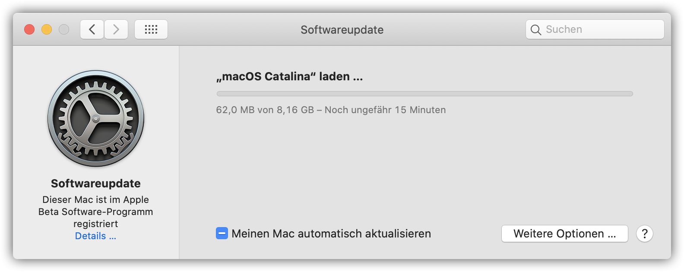Viewport: 684px width, 272px height.
Task: Open Weitere Optionen … settings
Action: tap(564, 234)
